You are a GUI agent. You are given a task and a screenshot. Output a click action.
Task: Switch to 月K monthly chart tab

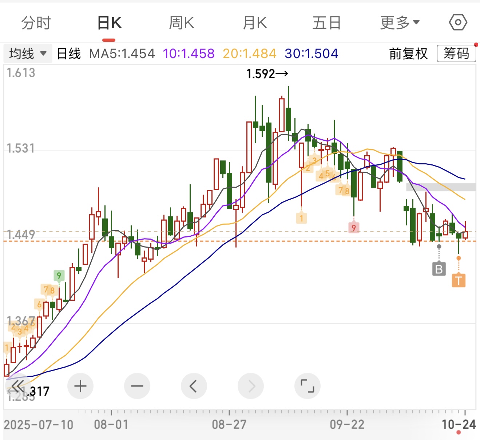coord(255,23)
